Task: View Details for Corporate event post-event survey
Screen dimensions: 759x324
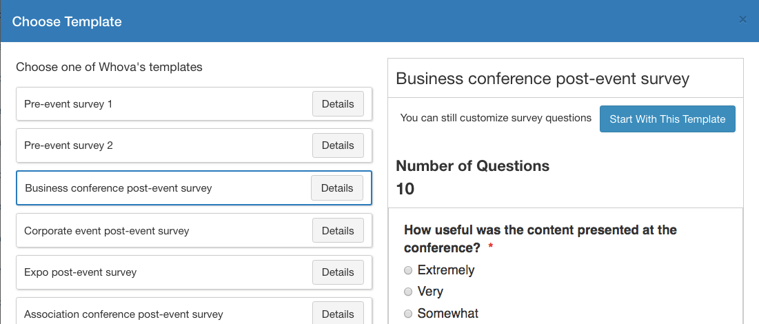Action: [x=338, y=231]
